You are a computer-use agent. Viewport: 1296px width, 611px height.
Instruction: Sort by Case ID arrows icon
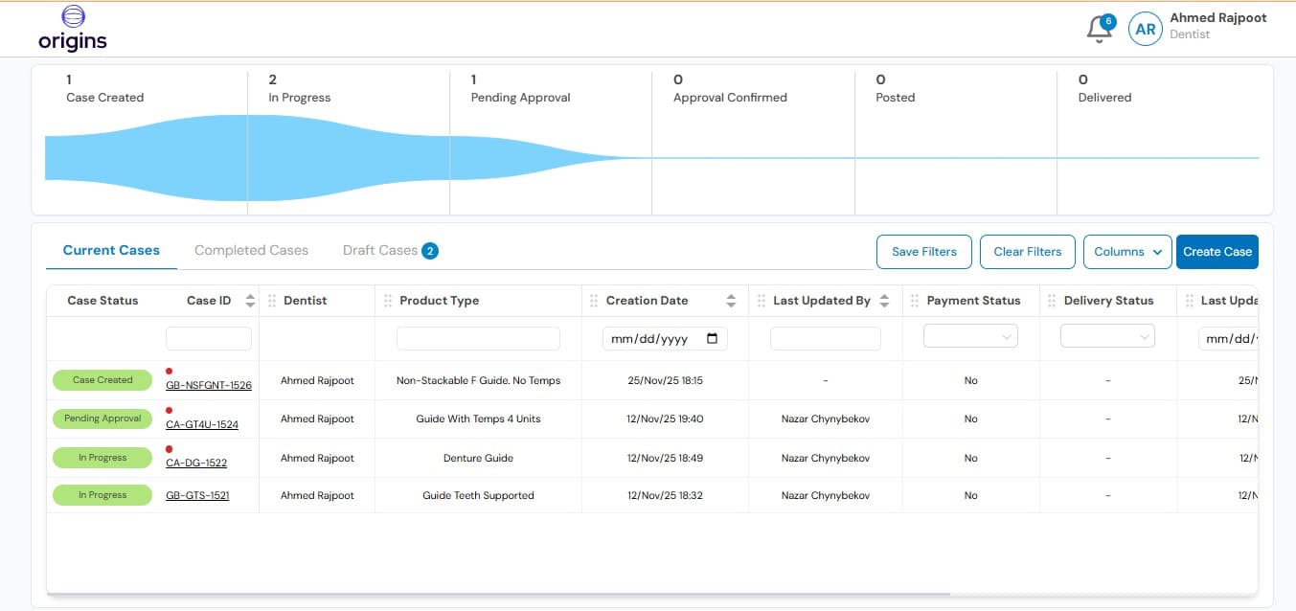pyautogui.click(x=250, y=301)
